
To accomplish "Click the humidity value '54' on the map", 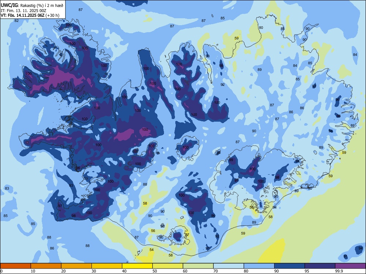I will click(152, 250).
